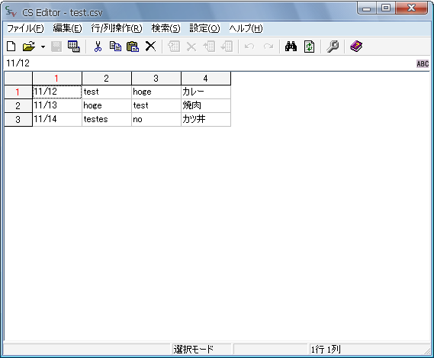
Task: Click the Delete X icon
Action: point(150,47)
